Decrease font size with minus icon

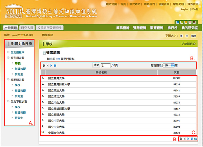(186, 36)
